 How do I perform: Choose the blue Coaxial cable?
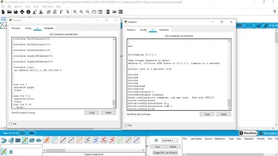coord(96,140)
